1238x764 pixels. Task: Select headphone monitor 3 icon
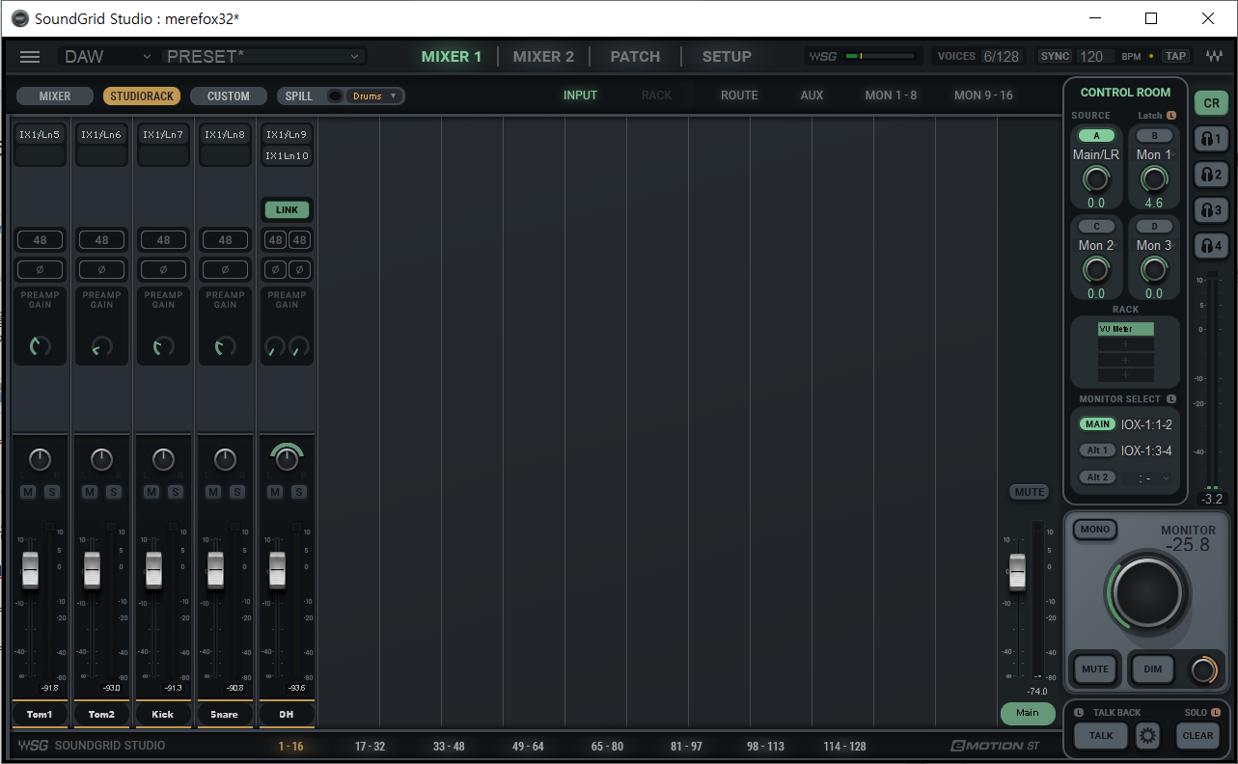coord(1210,210)
